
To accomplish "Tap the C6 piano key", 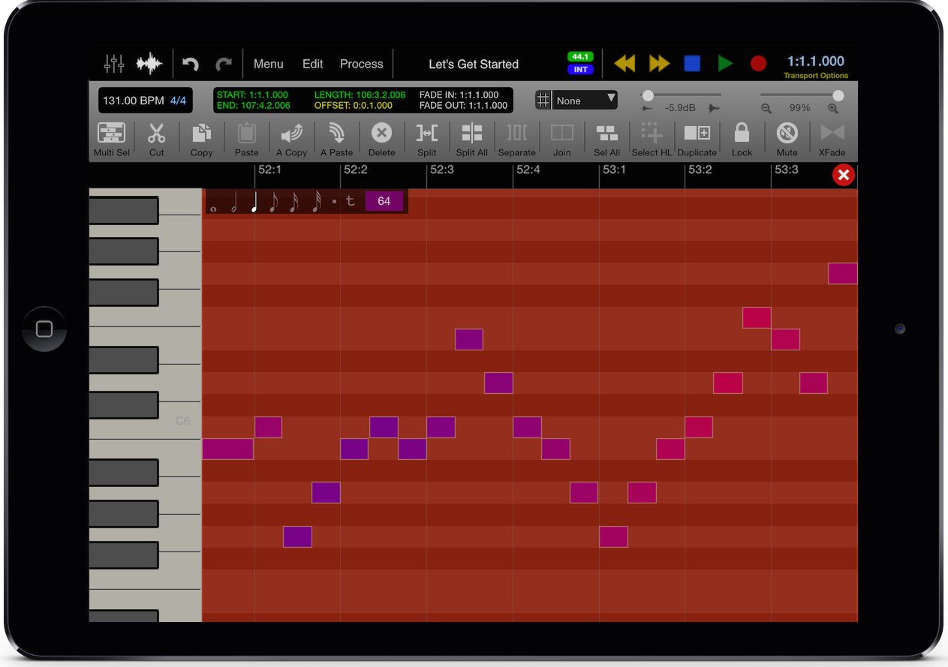I will 182,421.
